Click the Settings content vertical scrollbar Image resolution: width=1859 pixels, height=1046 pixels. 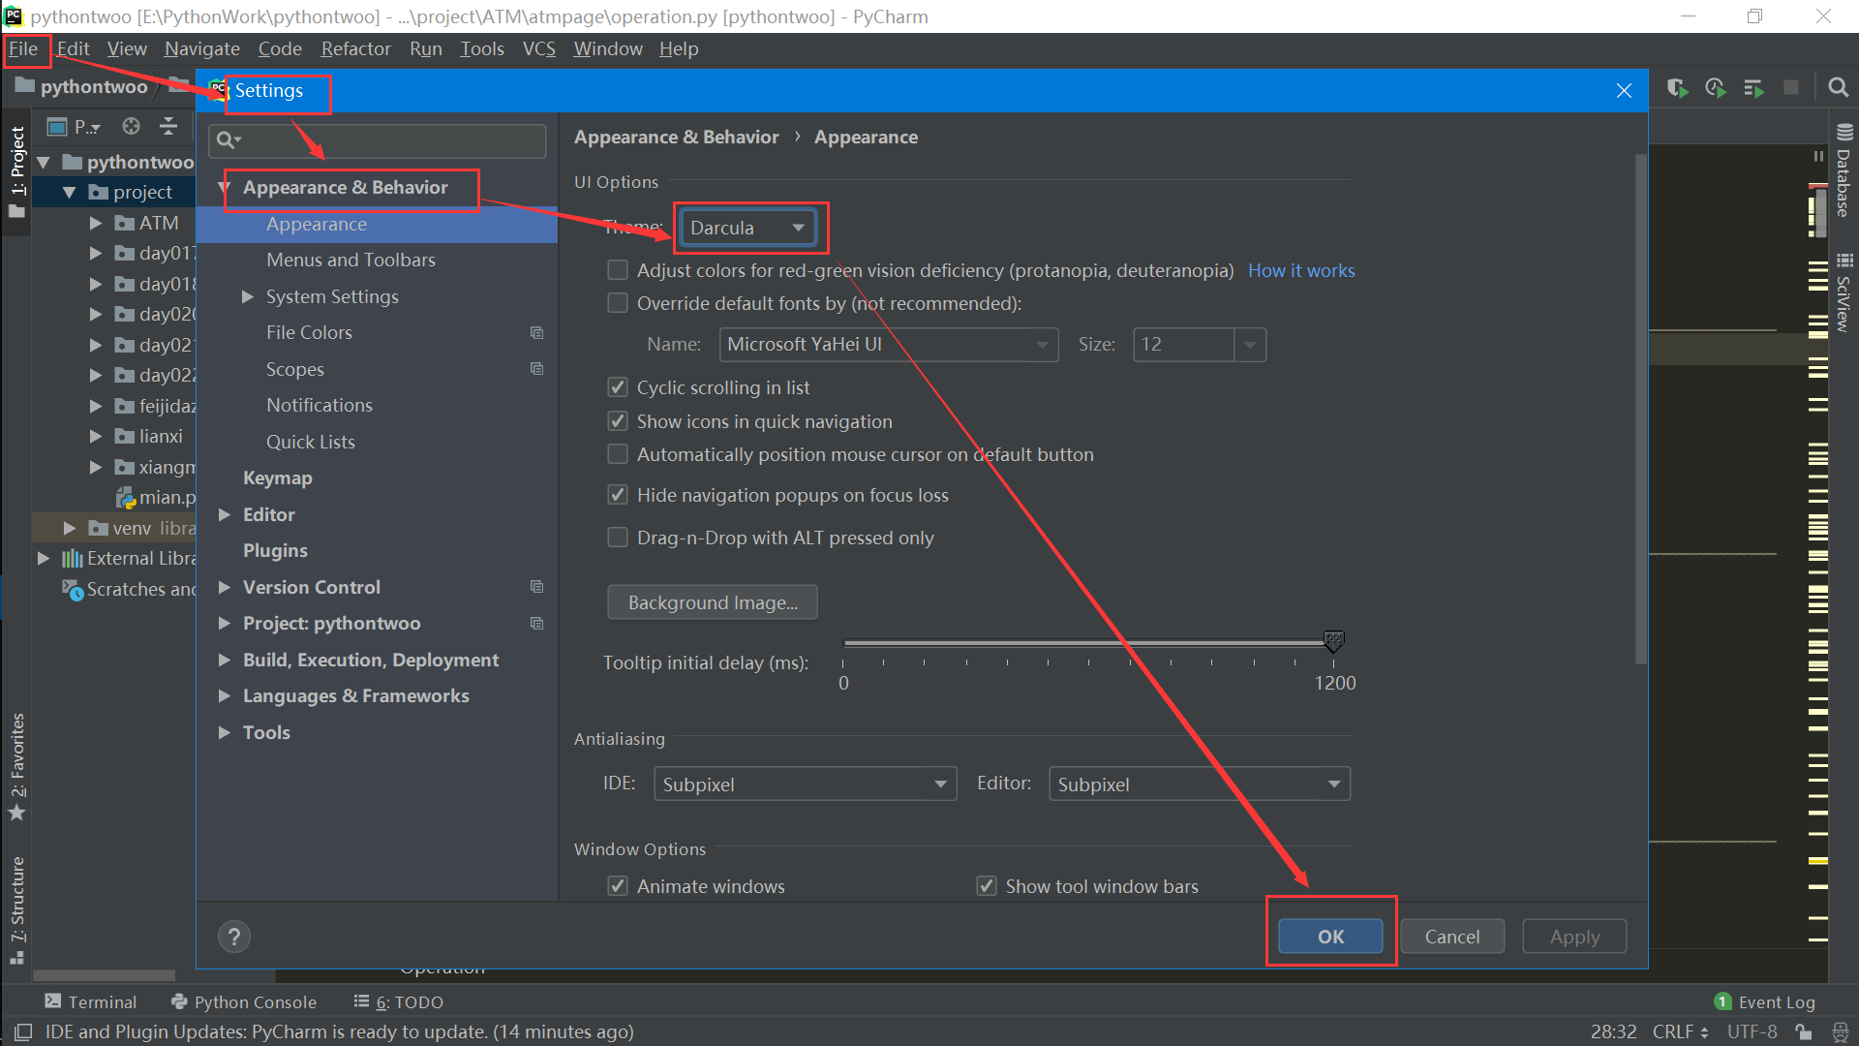[x=1640, y=407]
